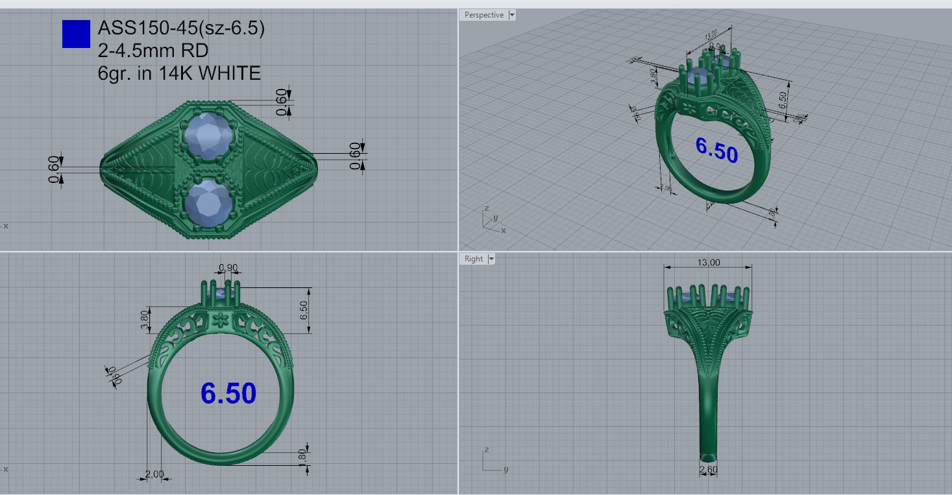Select the upper round gemstone in top view

pyautogui.click(x=209, y=135)
